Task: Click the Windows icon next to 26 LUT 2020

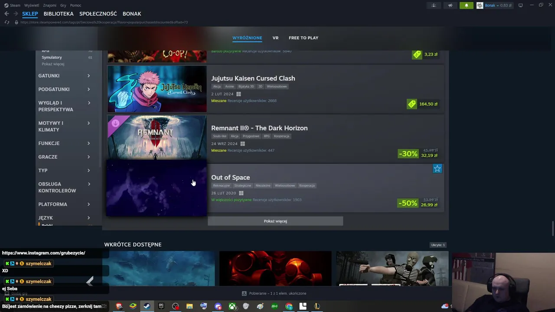Action: [241, 193]
